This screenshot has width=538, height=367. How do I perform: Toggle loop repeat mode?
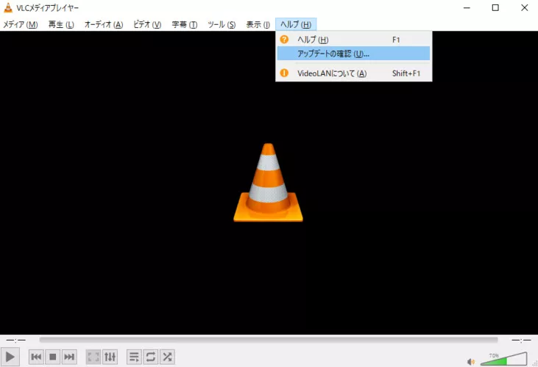tap(151, 357)
